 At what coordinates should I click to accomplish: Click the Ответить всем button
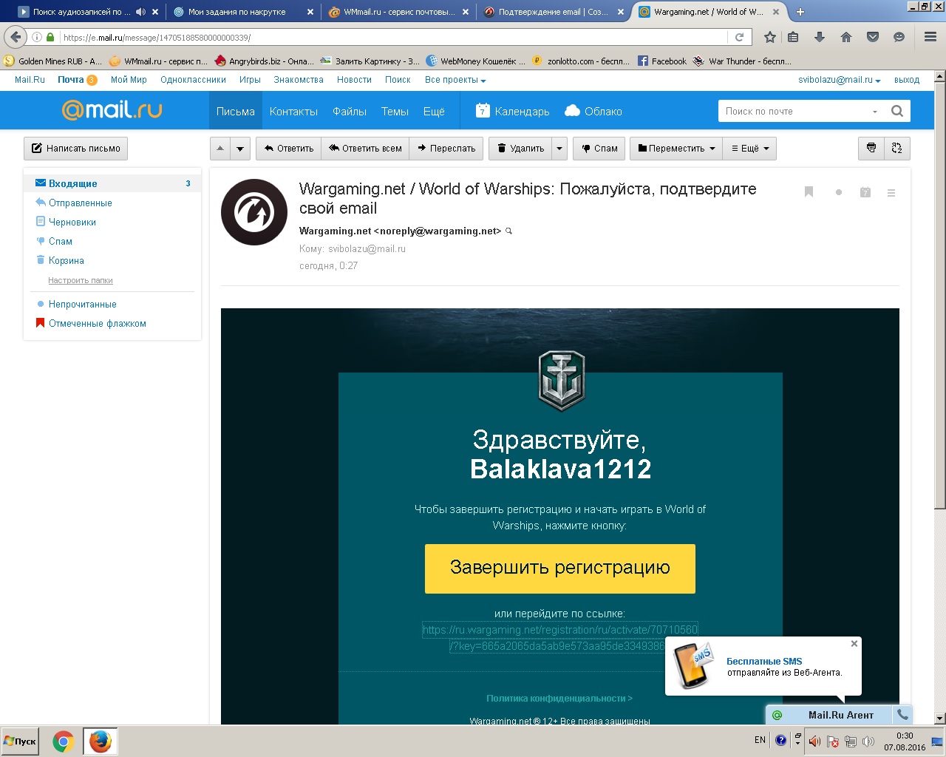(365, 148)
